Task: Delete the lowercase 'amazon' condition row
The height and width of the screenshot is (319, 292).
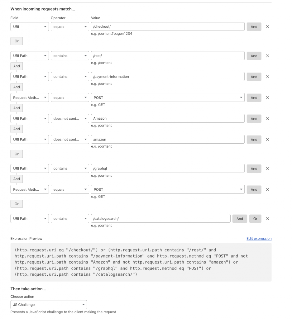Action: [x=267, y=140]
